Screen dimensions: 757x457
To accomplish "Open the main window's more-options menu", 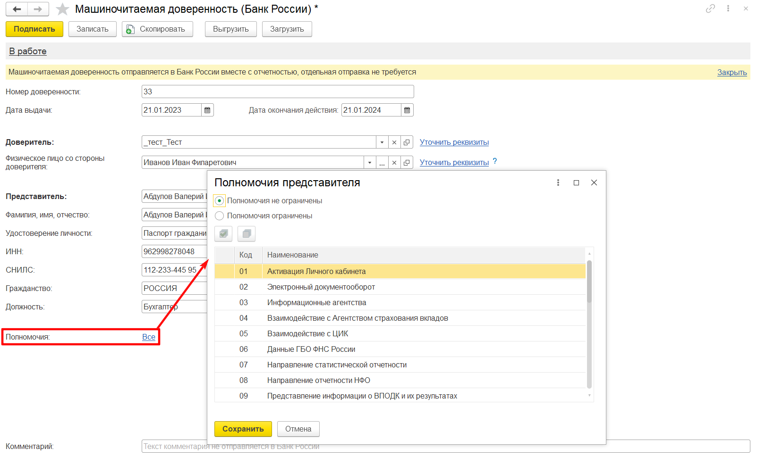I will [x=728, y=8].
